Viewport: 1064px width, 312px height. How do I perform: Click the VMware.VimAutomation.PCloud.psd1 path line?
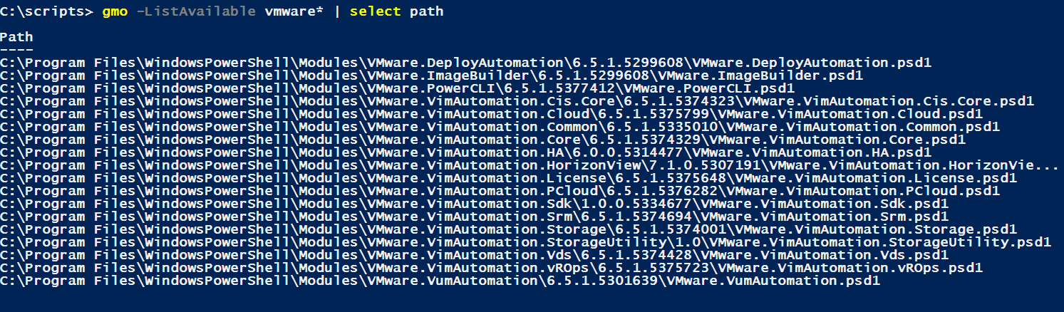click(500, 191)
